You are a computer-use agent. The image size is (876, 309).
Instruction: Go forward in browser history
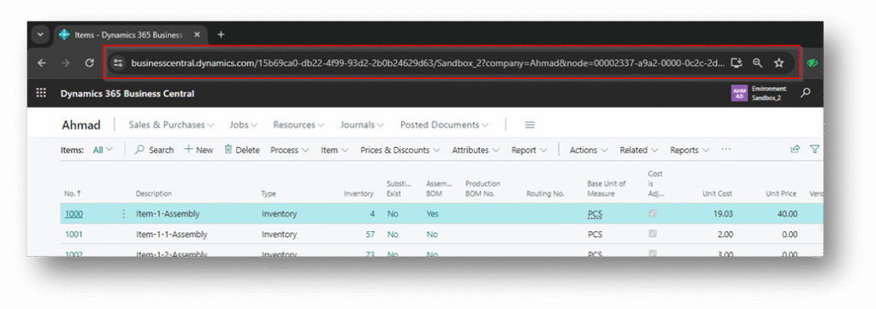pos(65,63)
